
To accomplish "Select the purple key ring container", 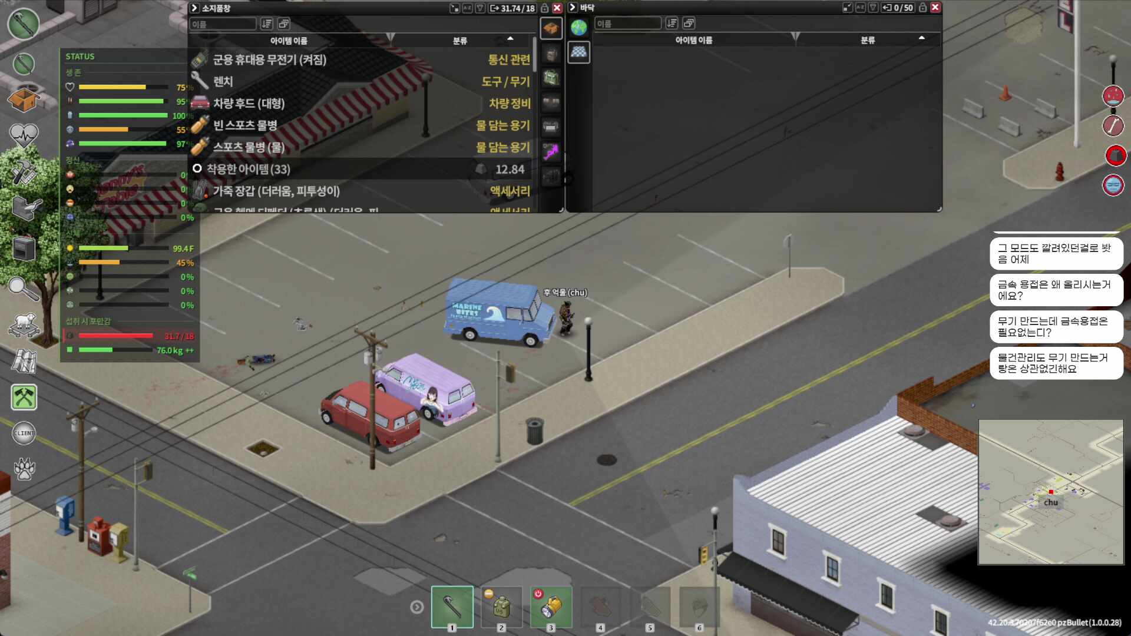I will 551,152.
